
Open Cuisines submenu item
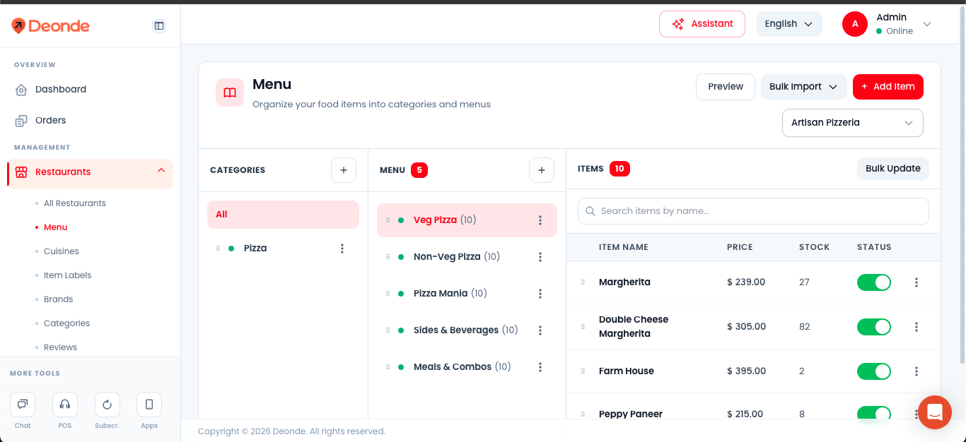62,251
